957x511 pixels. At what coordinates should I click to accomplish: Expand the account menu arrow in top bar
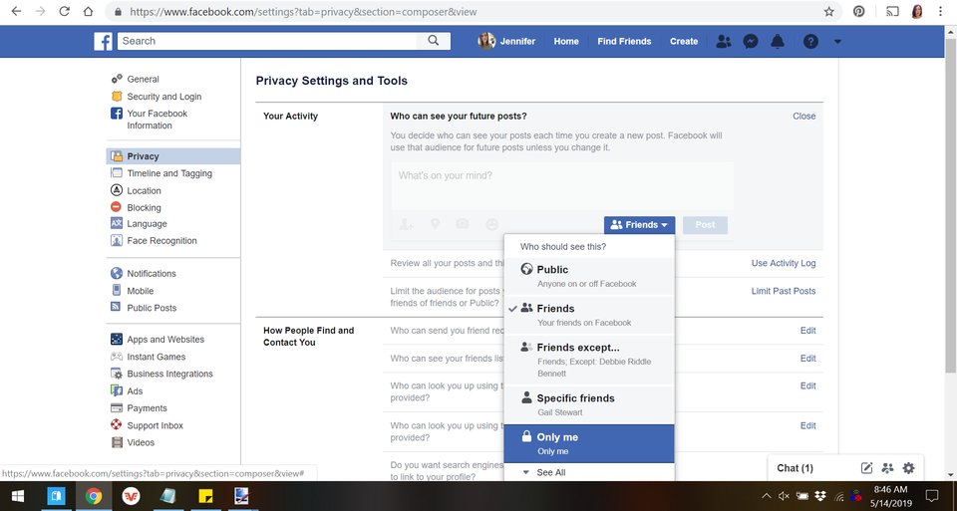pos(837,42)
